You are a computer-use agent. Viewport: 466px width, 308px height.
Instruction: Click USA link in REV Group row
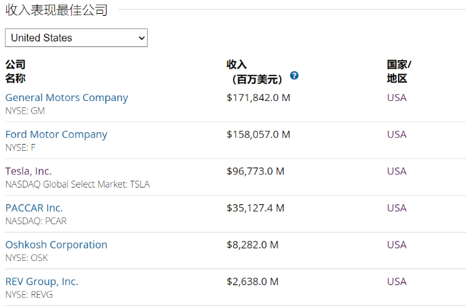coord(397,282)
